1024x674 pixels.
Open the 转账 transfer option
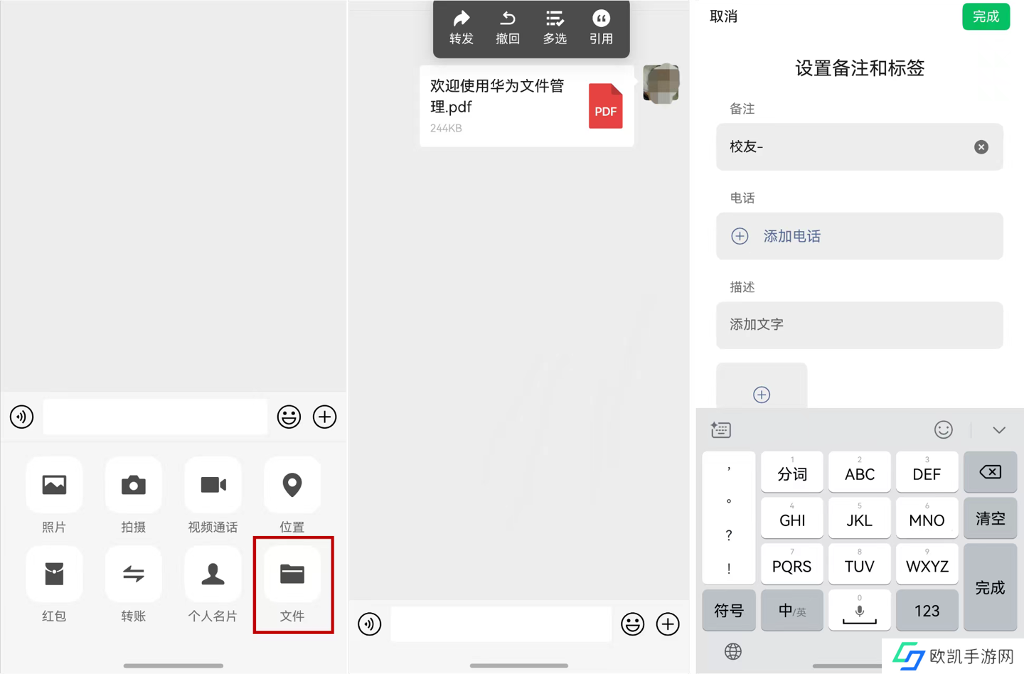[x=133, y=574]
